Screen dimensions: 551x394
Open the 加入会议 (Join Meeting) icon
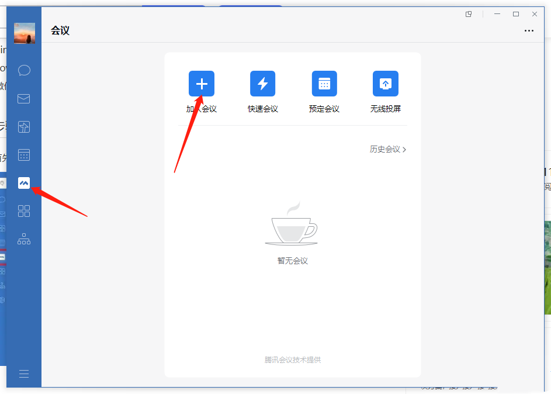click(202, 84)
